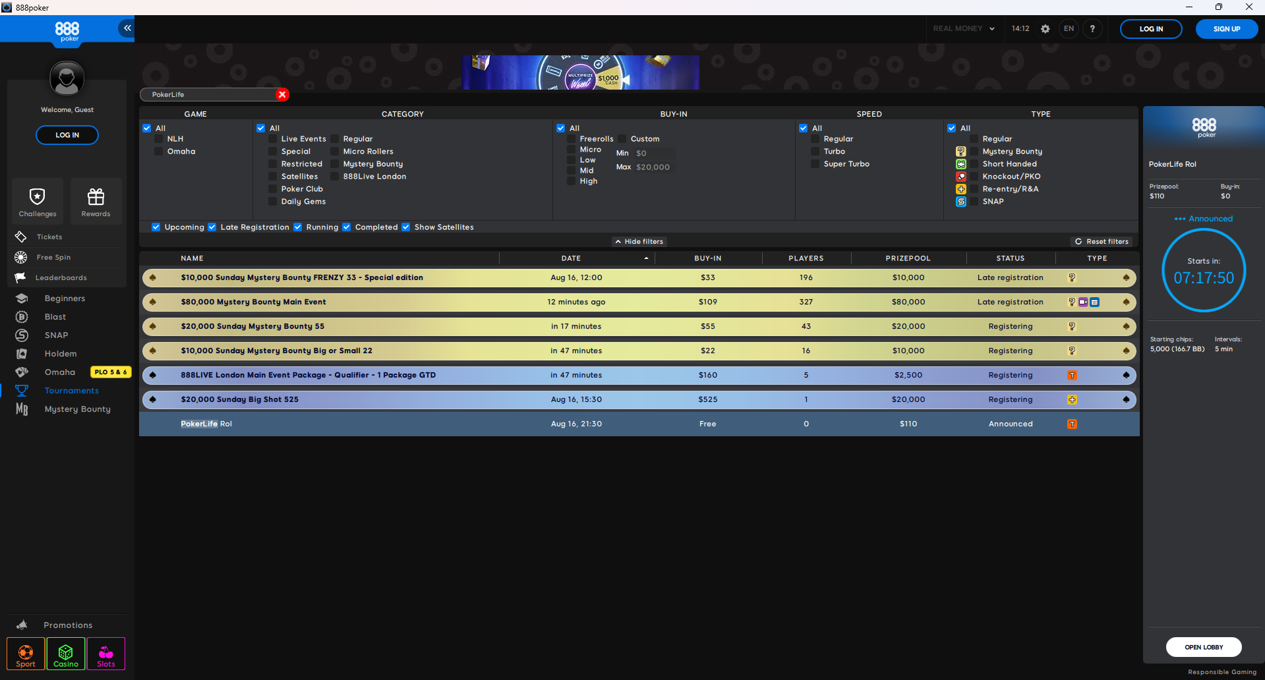Open the Responsible Gaming link
This screenshot has width=1265, height=680.
click(x=1222, y=672)
